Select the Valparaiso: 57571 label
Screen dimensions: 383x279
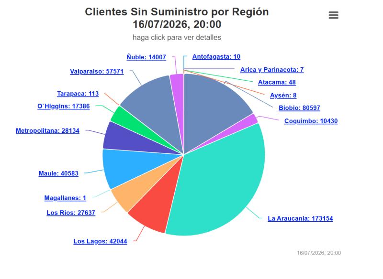pyautogui.click(x=97, y=71)
